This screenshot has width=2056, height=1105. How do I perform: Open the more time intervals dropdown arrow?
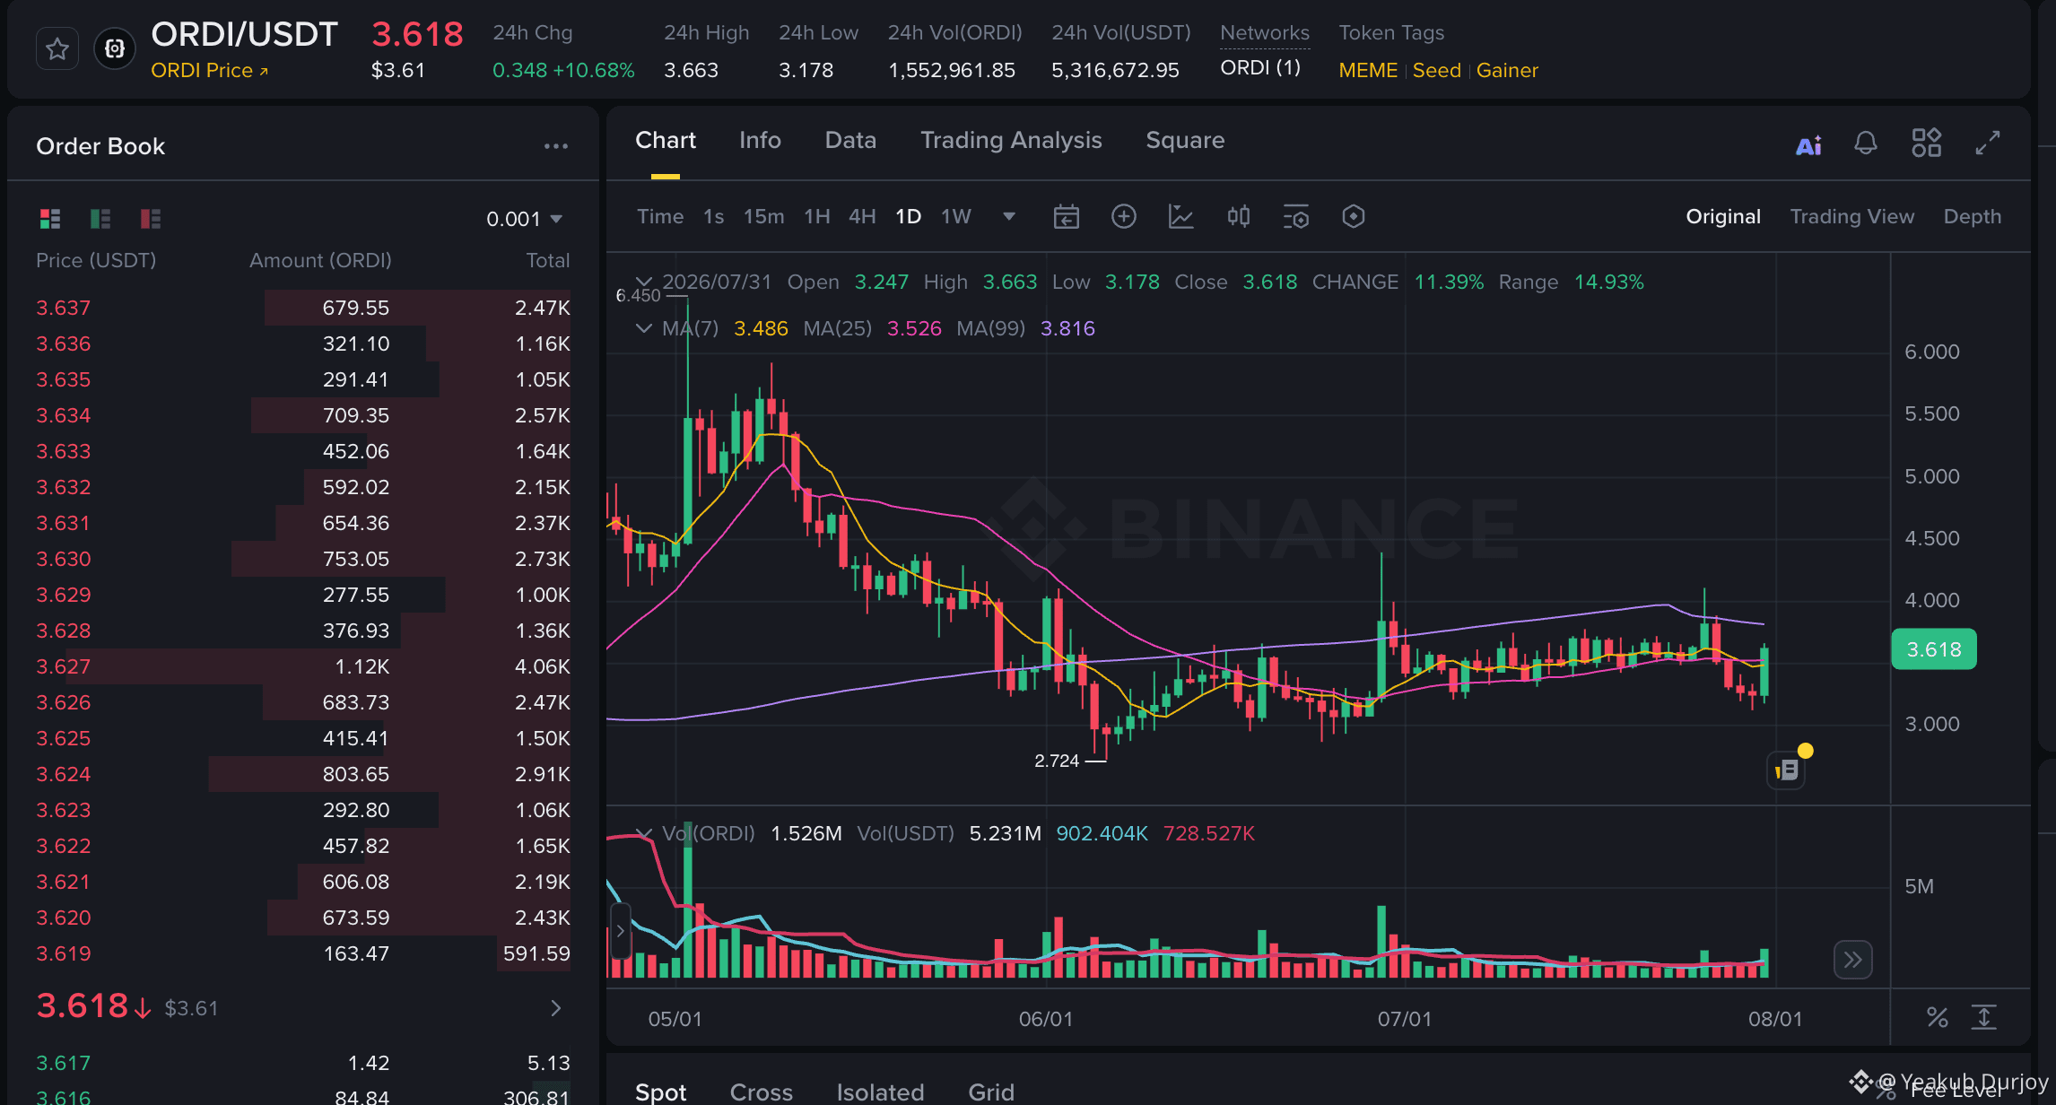tap(1009, 216)
